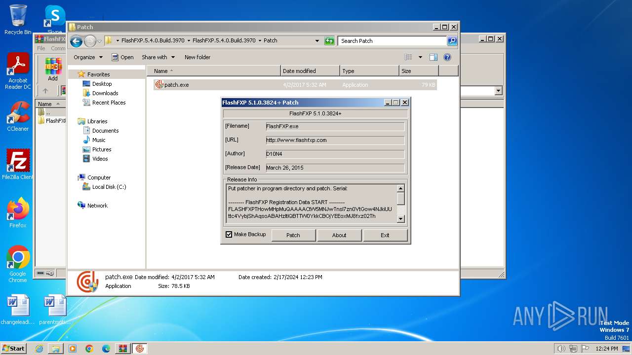Click Release Info scrollbar down arrow
Screen dimensions: 632x355
tap(400, 219)
